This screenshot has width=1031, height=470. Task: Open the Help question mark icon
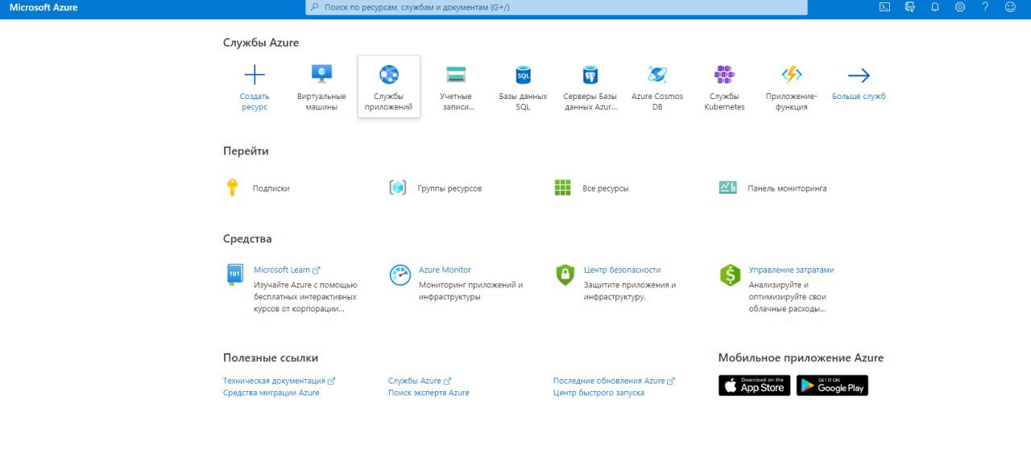coord(985,7)
